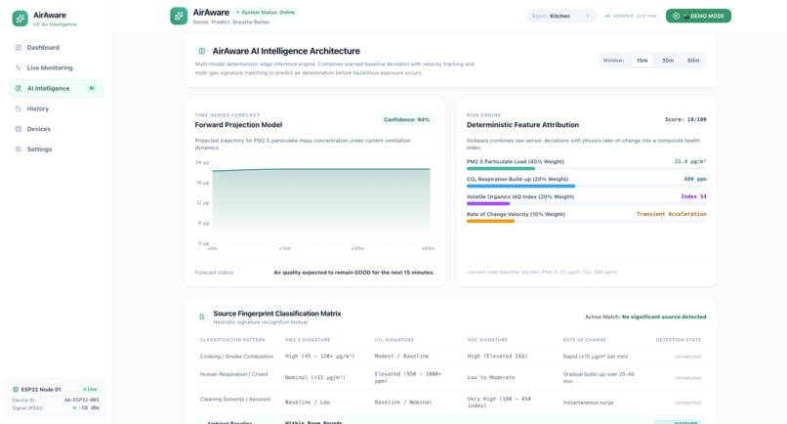Image resolution: width=787 pixels, height=424 pixels.
Task: Click Cleaning Solvents / Aerosols row label
Action: pos(235,400)
